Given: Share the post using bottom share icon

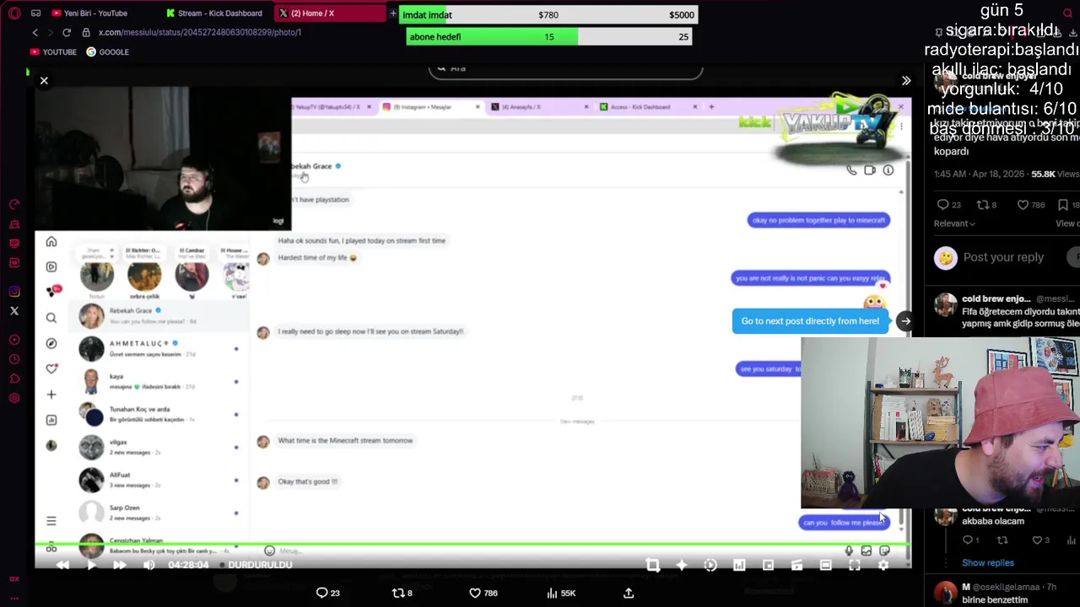Looking at the screenshot, I should (629, 593).
